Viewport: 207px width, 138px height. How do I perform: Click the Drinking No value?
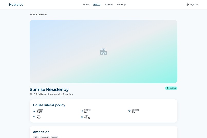point(133,112)
